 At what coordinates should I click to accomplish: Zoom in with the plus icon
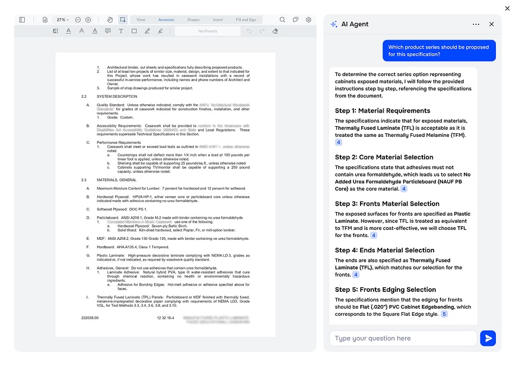pos(88,20)
